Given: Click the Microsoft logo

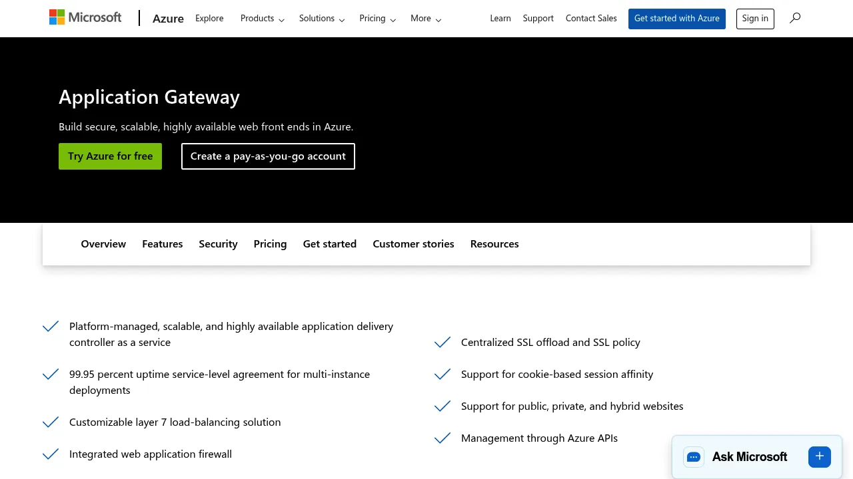Looking at the screenshot, I should (x=85, y=18).
